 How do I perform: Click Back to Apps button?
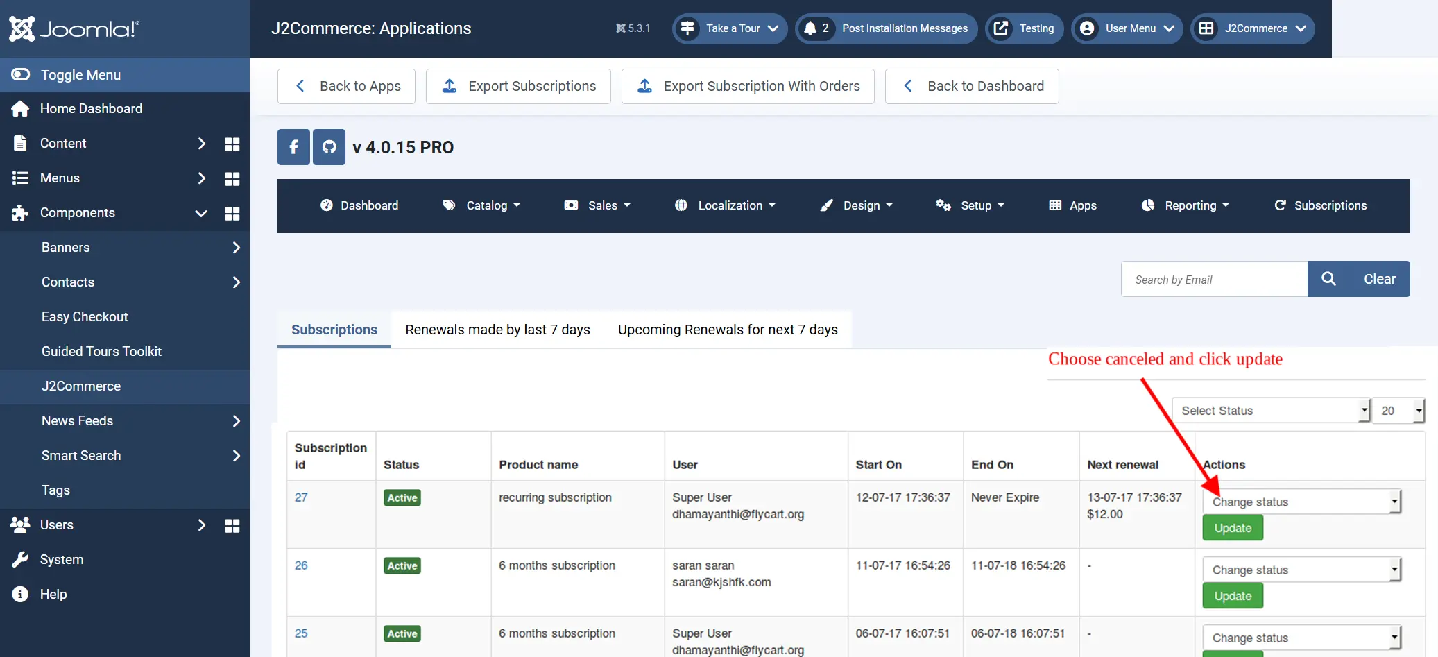pos(346,86)
